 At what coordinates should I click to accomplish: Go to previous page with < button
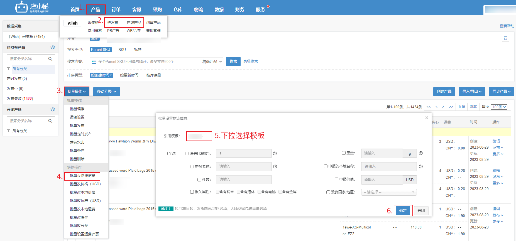tap(436, 107)
